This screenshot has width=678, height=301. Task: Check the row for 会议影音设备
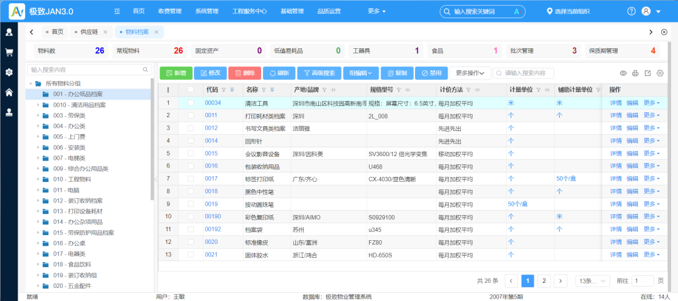(191, 153)
